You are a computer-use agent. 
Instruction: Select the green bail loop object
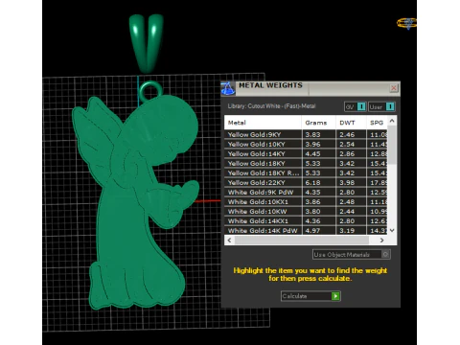pyautogui.click(x=147, y=43)
